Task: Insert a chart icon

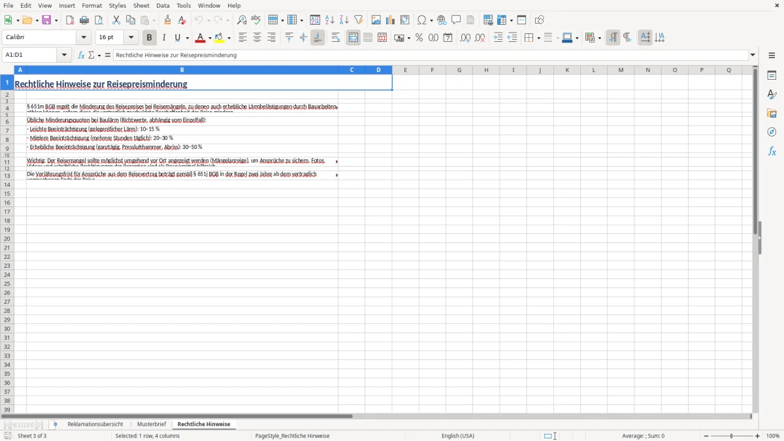Action: [391, 20]
